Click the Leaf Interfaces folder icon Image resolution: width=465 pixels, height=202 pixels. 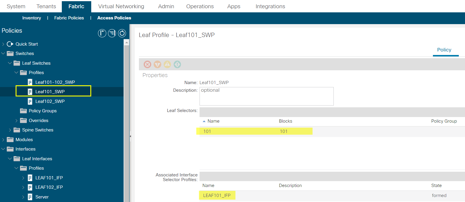coord(17,158)
